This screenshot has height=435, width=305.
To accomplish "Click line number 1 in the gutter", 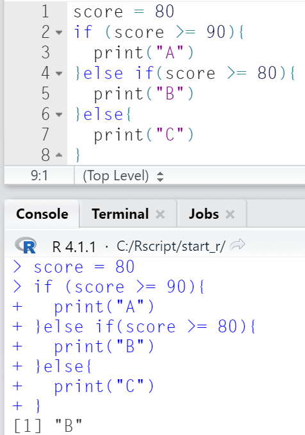I will pos(45,12).
